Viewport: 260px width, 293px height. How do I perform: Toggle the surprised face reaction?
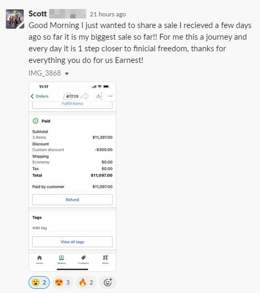tap(39, 282)
